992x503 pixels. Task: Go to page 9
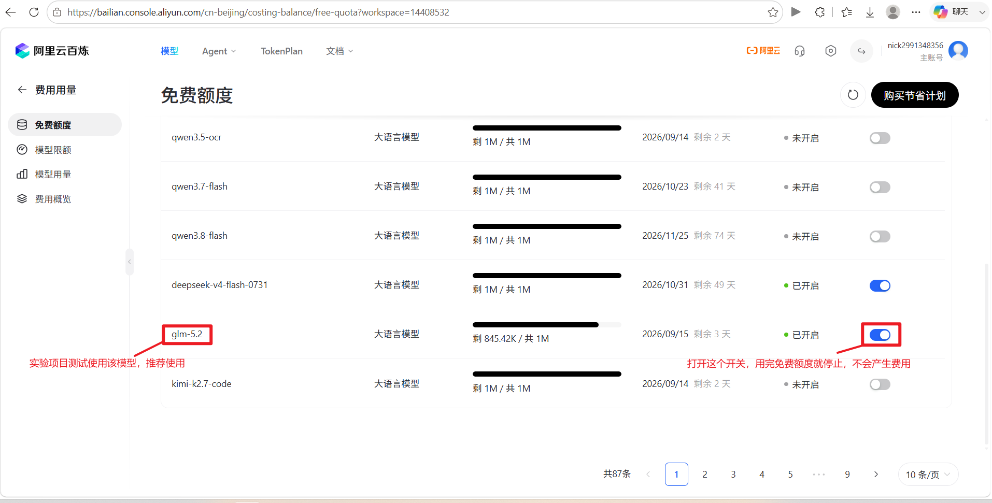tap(847, 474)
